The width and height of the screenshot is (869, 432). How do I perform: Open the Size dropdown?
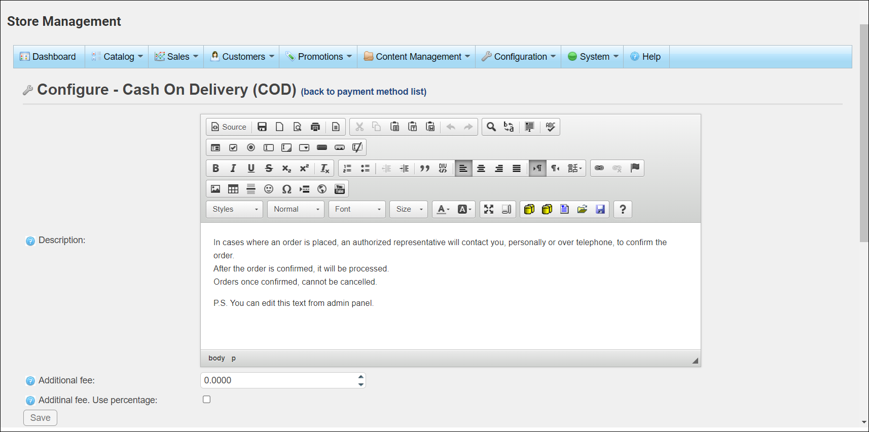[x=409, y=209]
